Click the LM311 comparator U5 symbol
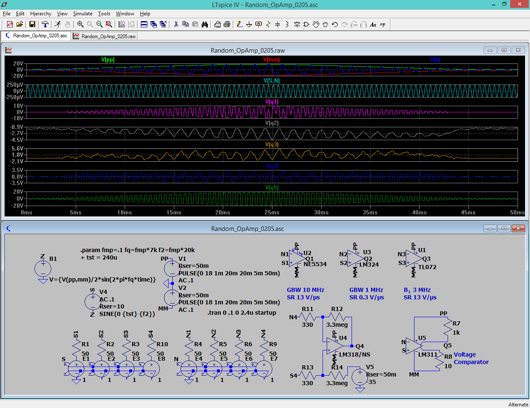 [414, 346]
